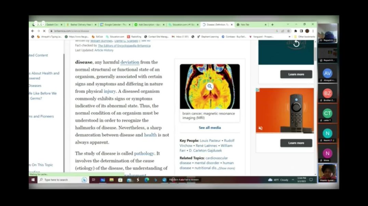Image resolution: width=368 pixels, height=206 pixels.
Task: Open a new browser tab with the plus button
Action: point(273,25)
